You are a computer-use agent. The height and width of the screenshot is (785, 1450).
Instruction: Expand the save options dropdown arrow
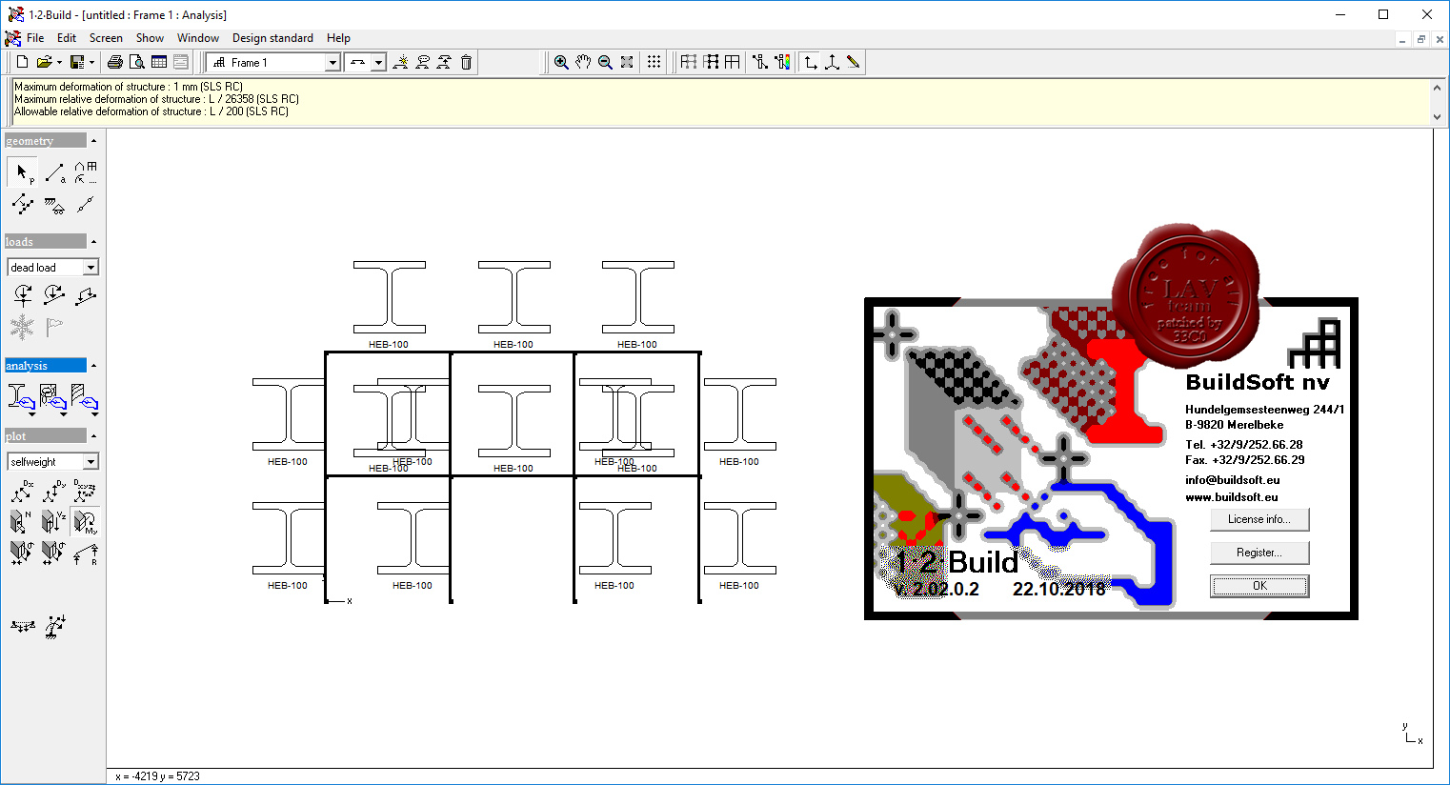pos(91,63)
